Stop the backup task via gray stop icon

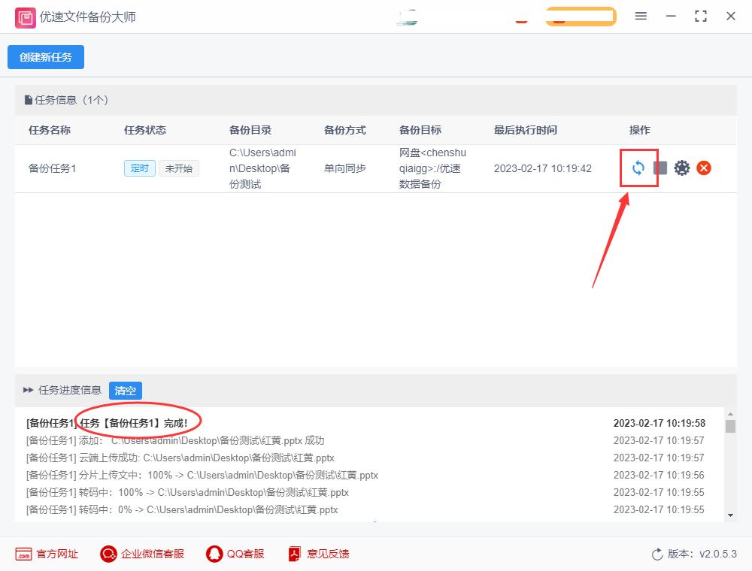point(659,168)
